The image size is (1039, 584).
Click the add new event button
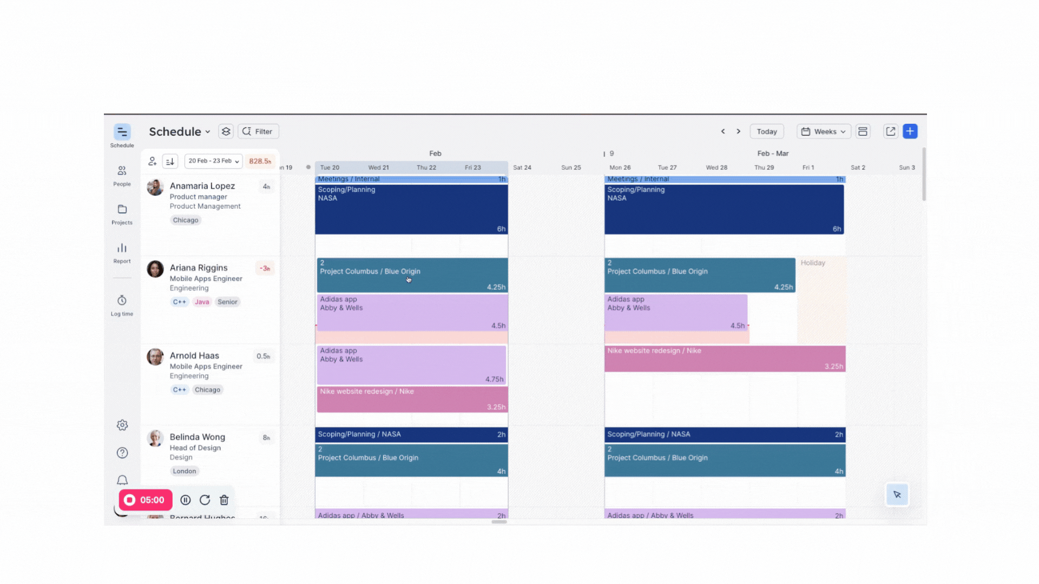point(910,131)
